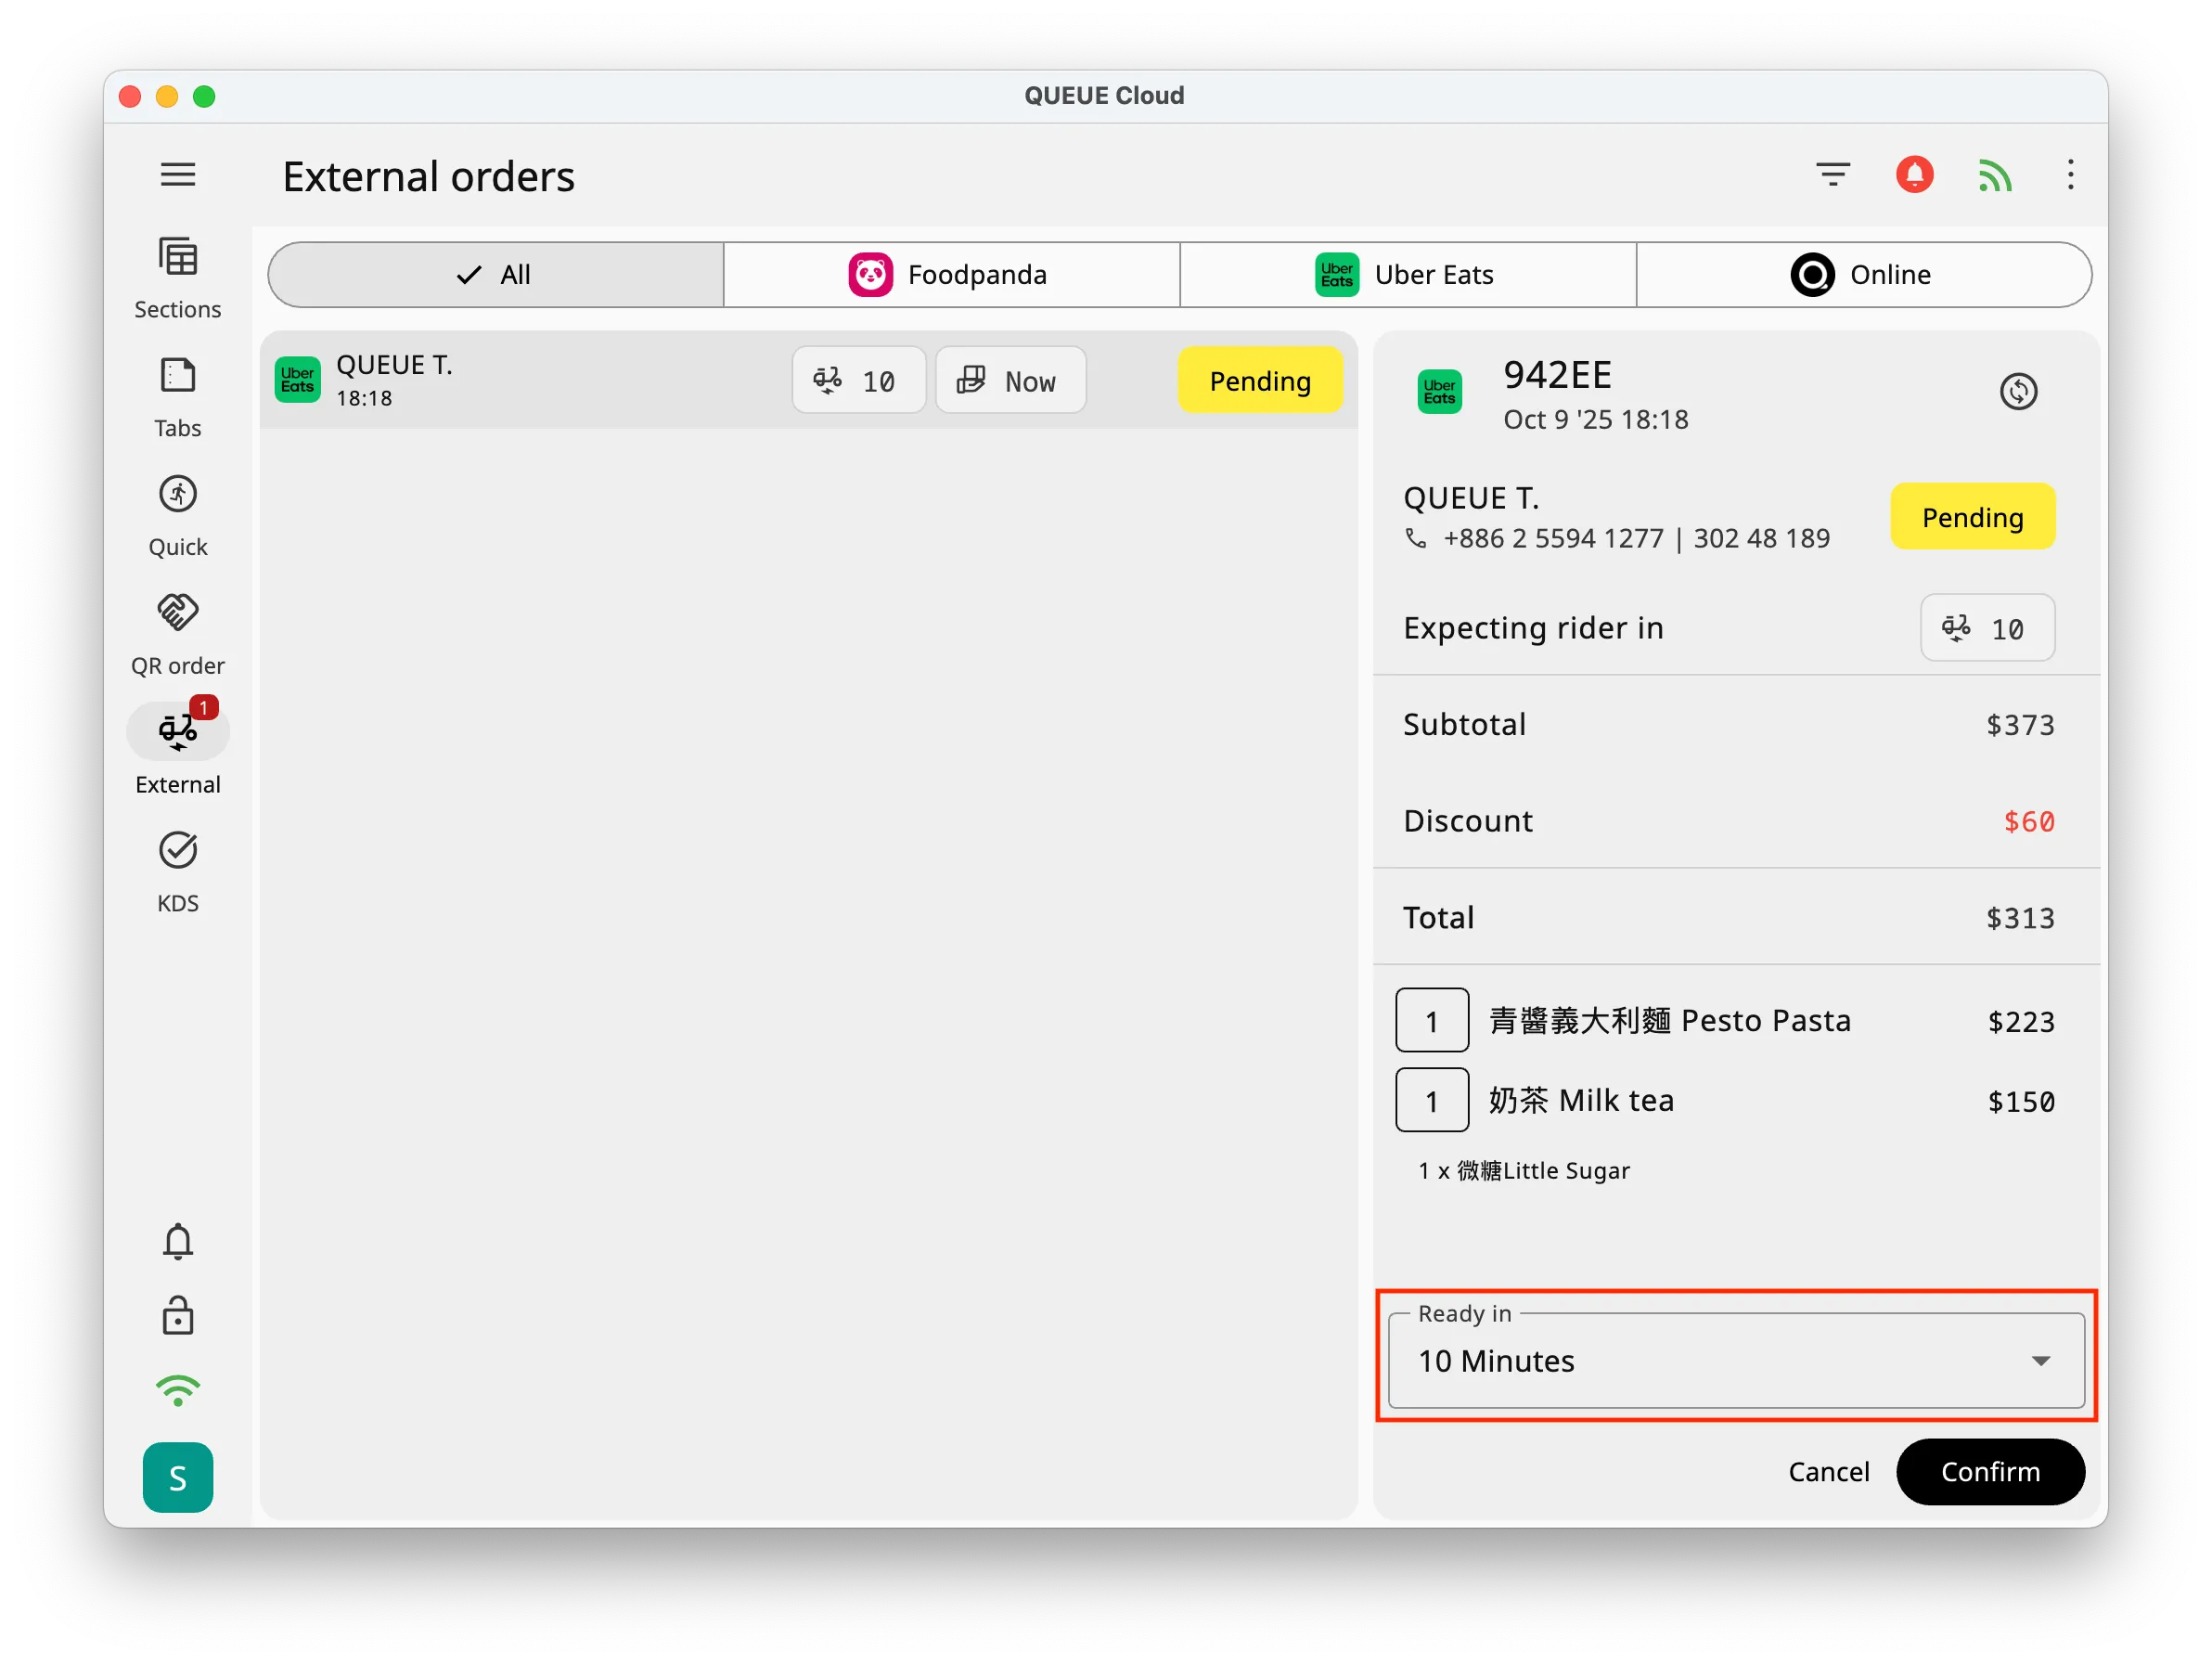
Task: Filter orders by Uber Eats
Action: pyautogui.click(x=1407, y=275)
